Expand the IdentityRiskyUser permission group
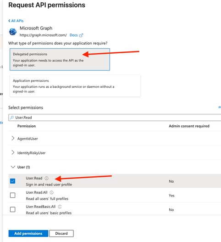This screenshot has width=221, height=242. pyautogui.click(x=13, y=152)
